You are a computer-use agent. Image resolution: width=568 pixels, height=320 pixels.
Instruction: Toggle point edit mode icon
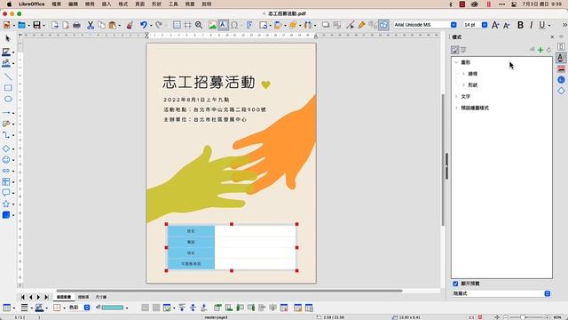click(350, 25)
